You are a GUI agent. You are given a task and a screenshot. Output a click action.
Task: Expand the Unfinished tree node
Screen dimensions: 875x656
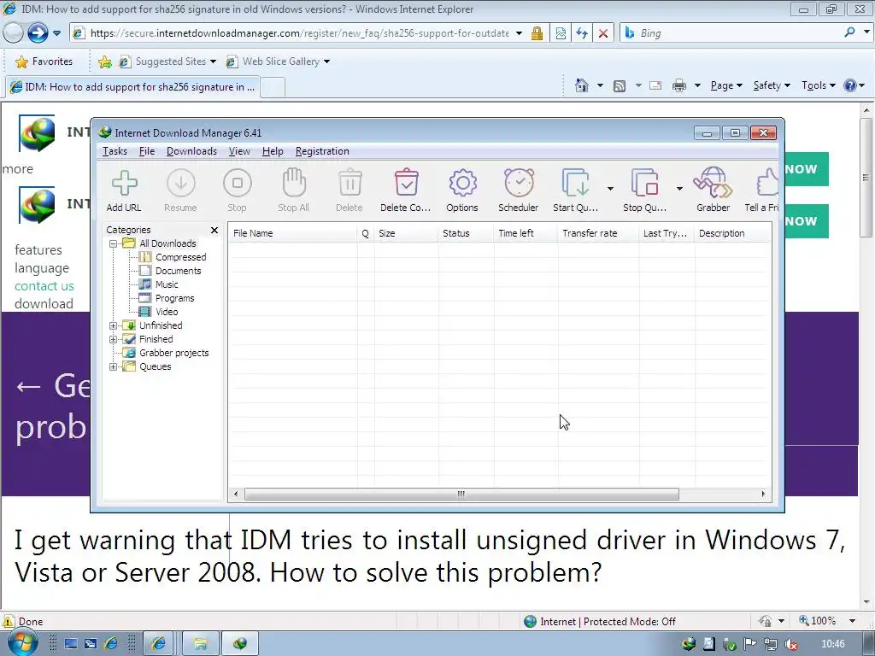114,325
